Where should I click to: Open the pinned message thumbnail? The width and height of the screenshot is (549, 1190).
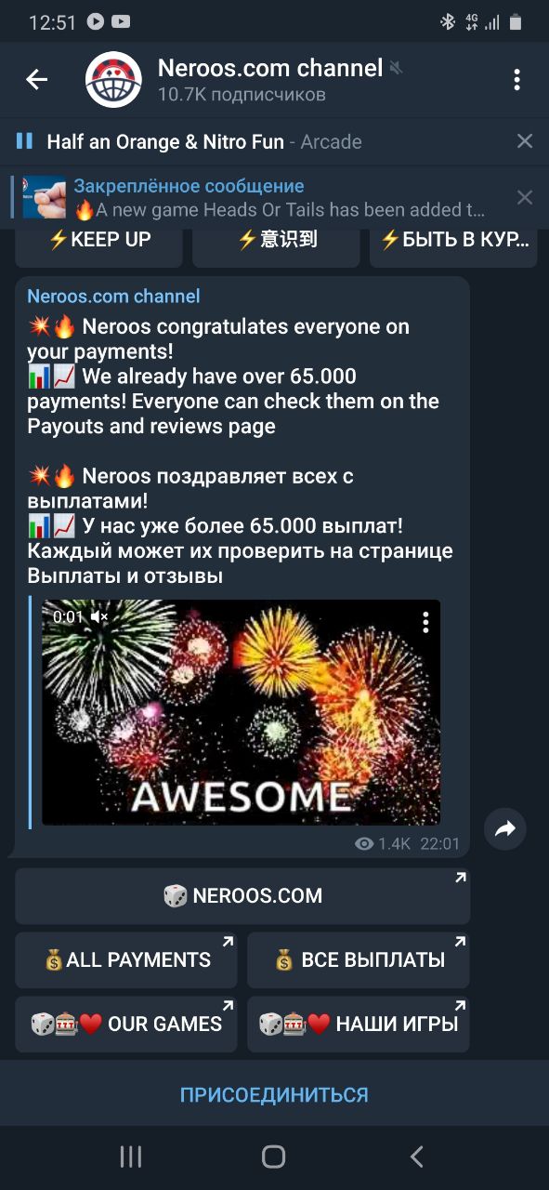[45, 197]
